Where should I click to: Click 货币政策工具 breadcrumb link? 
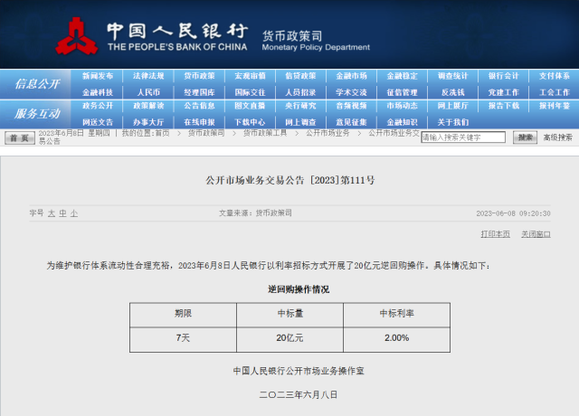[265, 133]
